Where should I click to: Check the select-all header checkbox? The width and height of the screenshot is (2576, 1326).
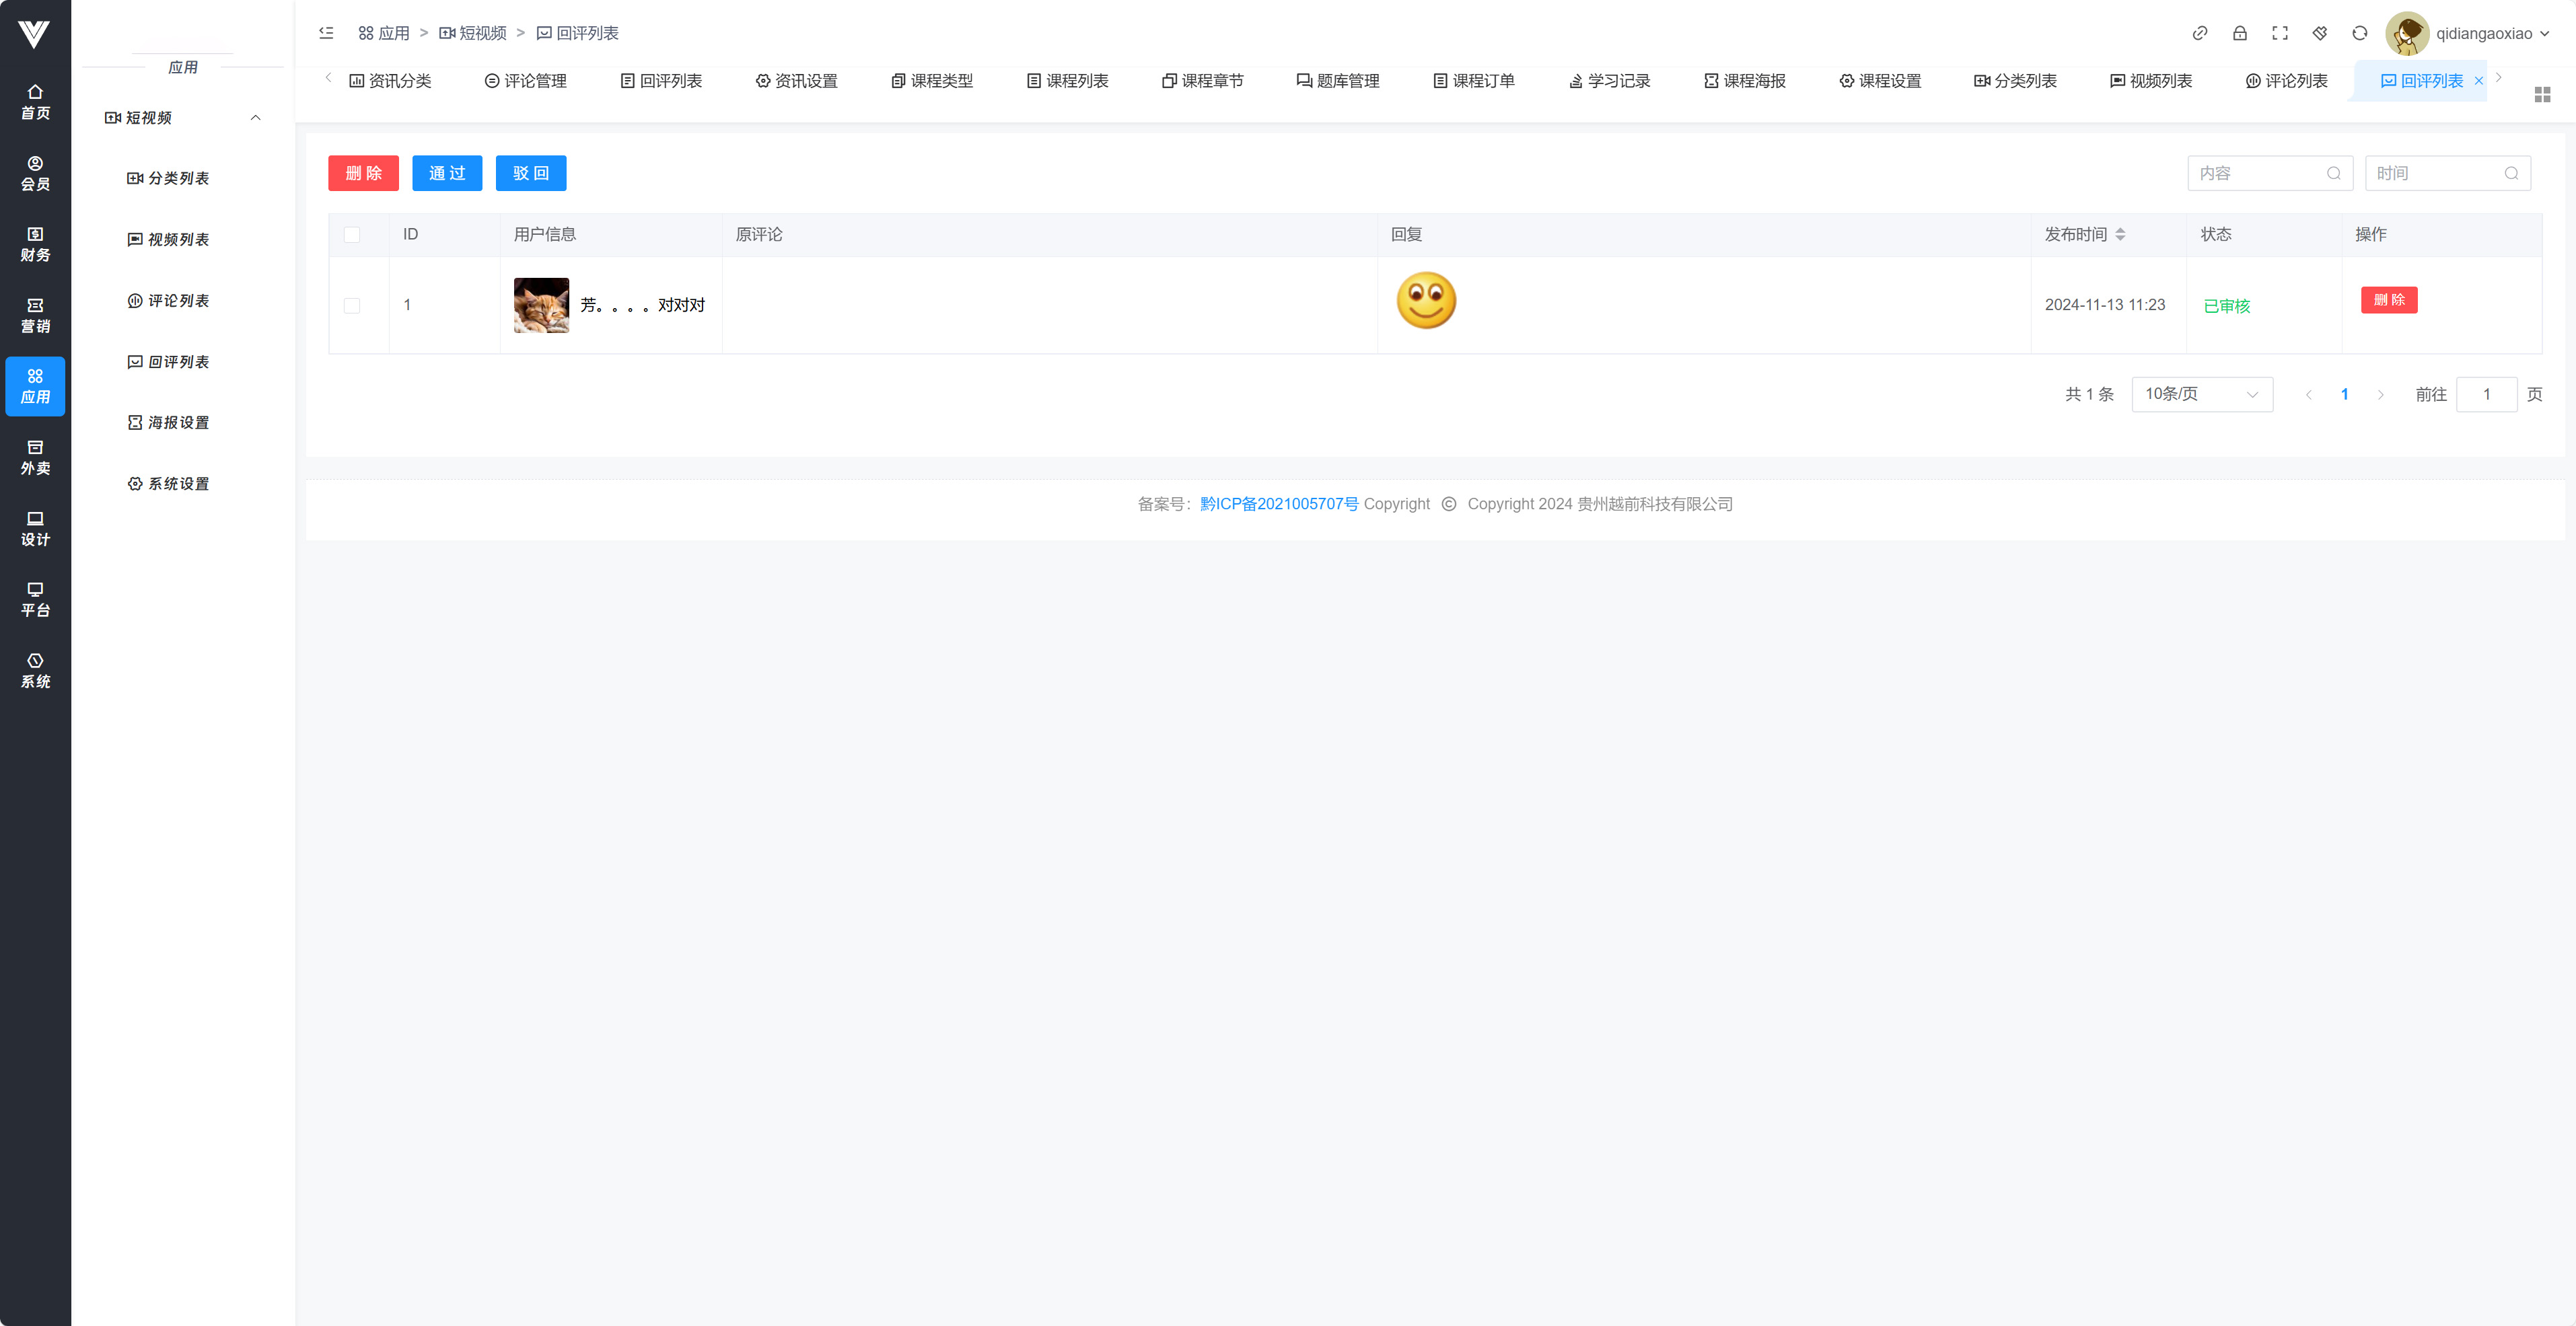[x=352, y=235]
